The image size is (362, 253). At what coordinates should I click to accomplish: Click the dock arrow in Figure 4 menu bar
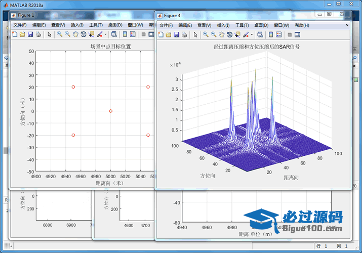coord(347,25)
